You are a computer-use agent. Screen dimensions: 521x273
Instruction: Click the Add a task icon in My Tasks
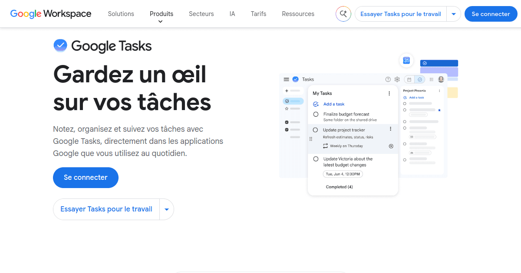pos(316,104)
